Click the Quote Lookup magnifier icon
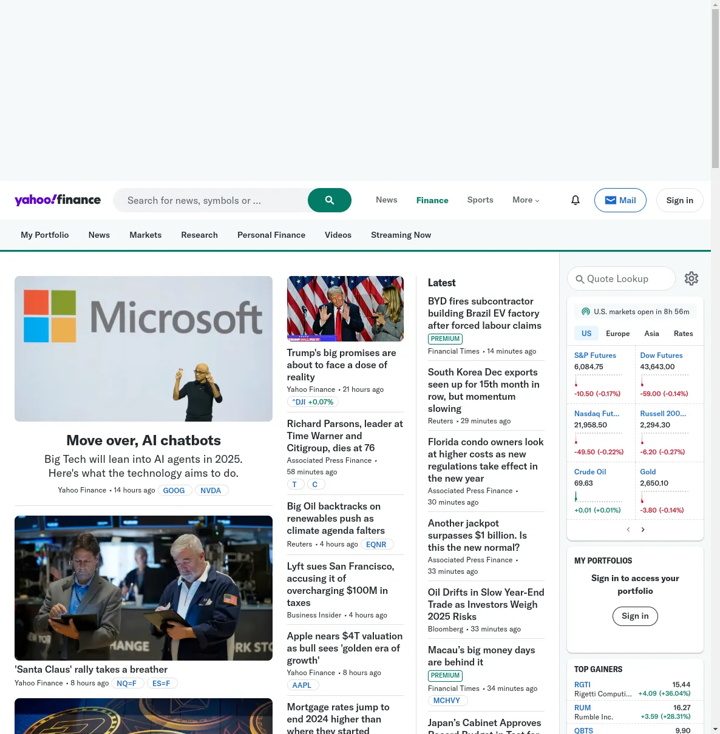 [x=580, y=279]
